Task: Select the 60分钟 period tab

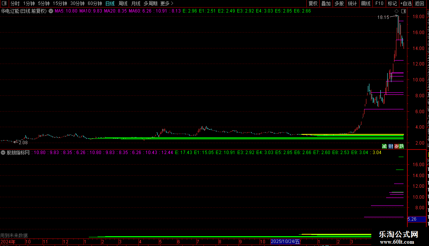Action: click(95, 3)
